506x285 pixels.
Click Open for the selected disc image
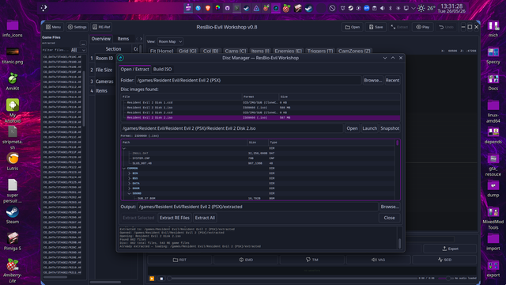(352, 128)
